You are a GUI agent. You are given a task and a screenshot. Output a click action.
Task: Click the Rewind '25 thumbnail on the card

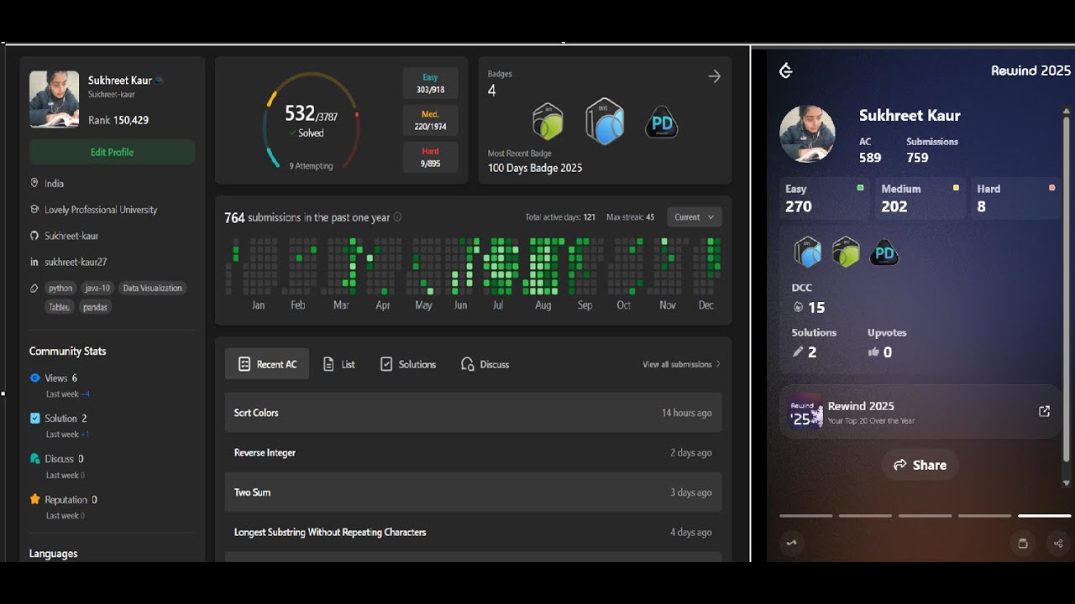(x=805, y=411)
